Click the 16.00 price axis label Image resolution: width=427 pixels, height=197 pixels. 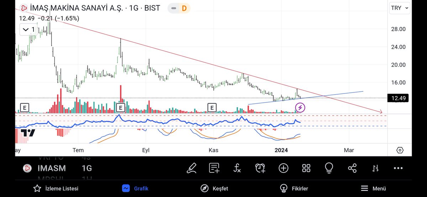click(x=399, y=82)
